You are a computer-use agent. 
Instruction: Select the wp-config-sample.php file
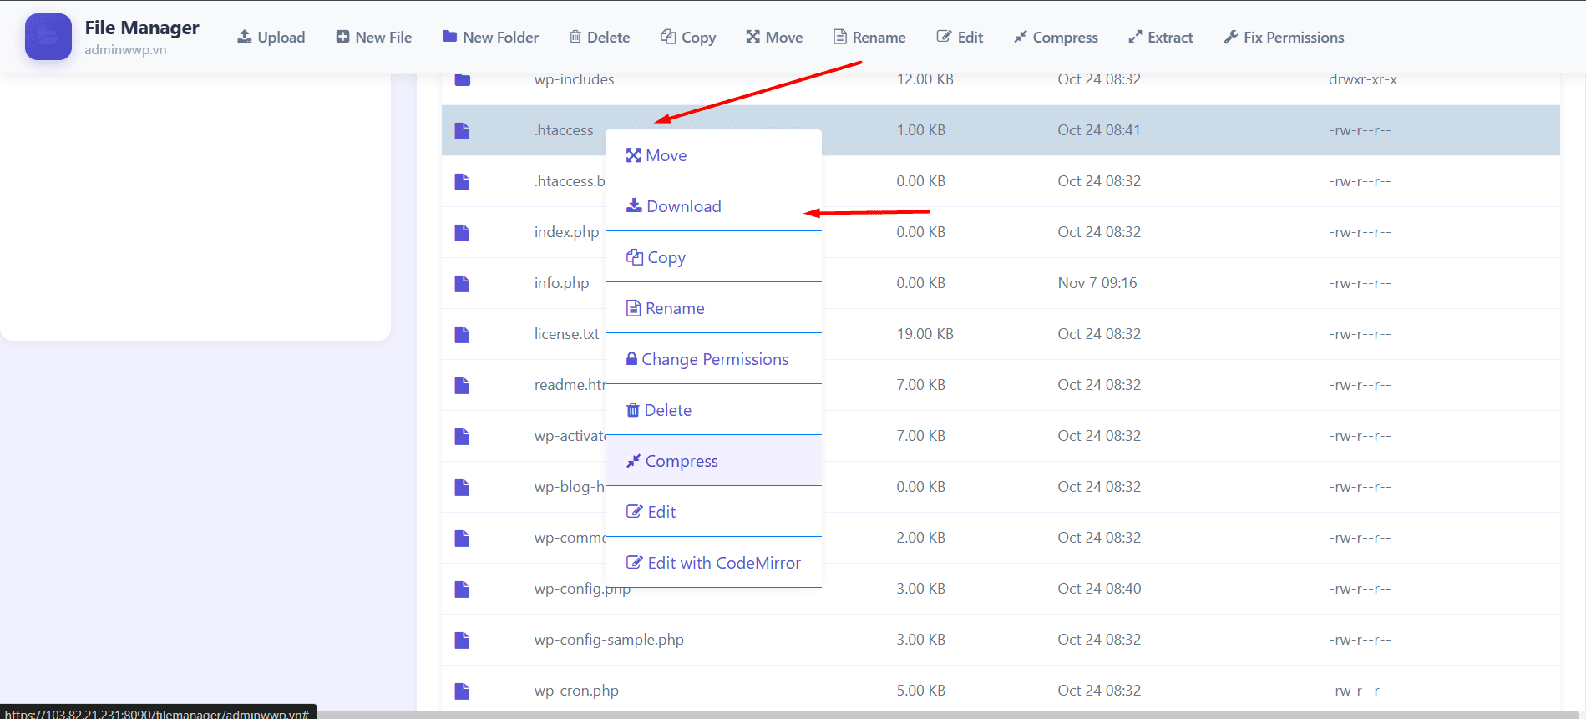[609, 640]
